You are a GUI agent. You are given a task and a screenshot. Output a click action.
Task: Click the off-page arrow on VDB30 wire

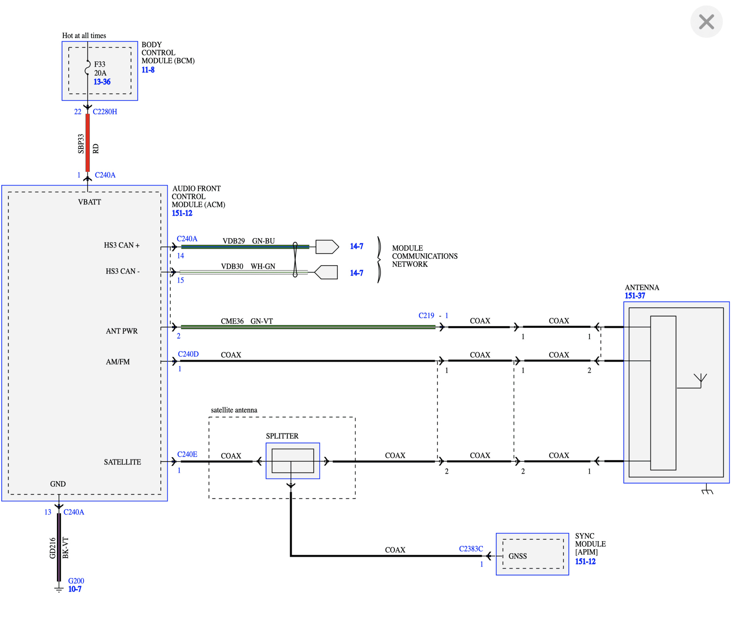326,272
